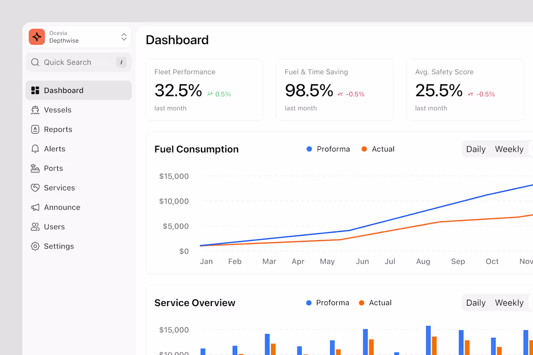Image resolution: width=533 pixels, height=355 pixels.
Task: Click the Quick Search magnifier icon
Action: coord(35,62)
